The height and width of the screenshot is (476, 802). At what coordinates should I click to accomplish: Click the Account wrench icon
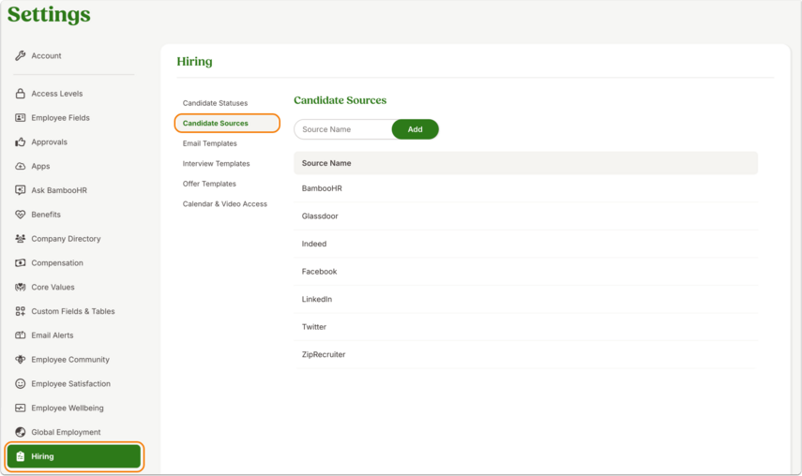[x=20, y=55]
